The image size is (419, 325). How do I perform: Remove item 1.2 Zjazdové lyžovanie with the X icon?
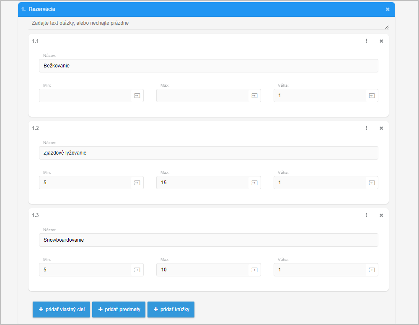coord(381,128)
